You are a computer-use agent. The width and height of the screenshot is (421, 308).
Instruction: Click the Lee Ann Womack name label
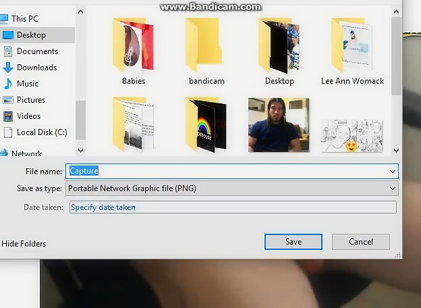pos(352,81)
